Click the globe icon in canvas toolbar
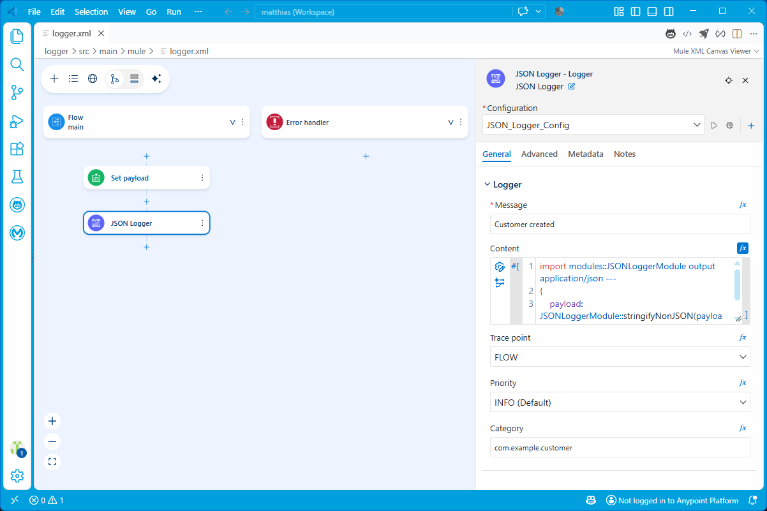This screenshot has width=767, height=511. coord(93,78)
